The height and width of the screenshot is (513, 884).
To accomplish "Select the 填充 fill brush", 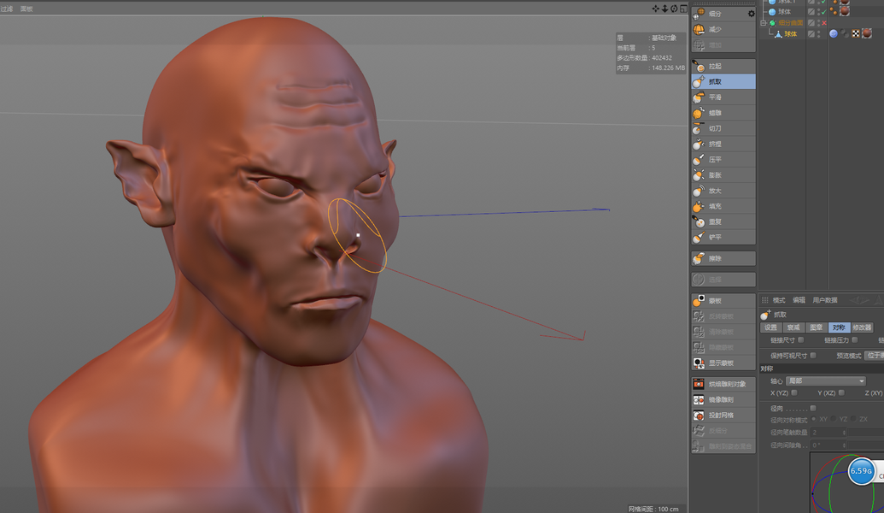I will tap(723, 207).
